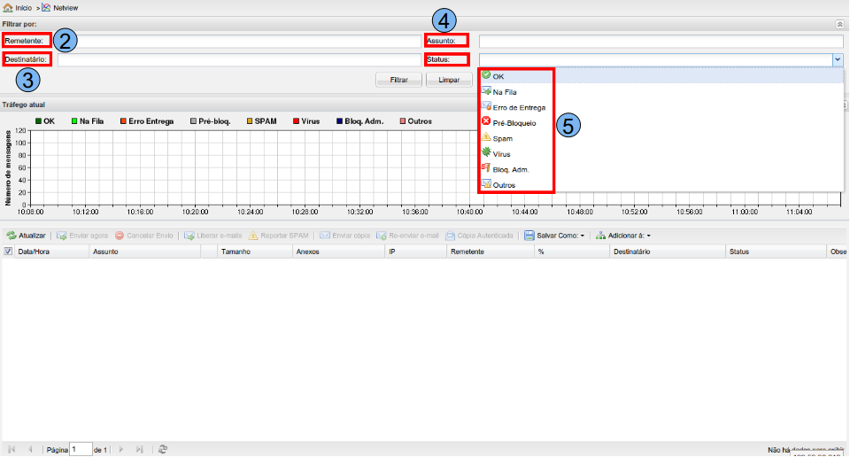This screenshot has height=457, width=850.
Task: Select the Vírus status option
Action: click(501, 154)
